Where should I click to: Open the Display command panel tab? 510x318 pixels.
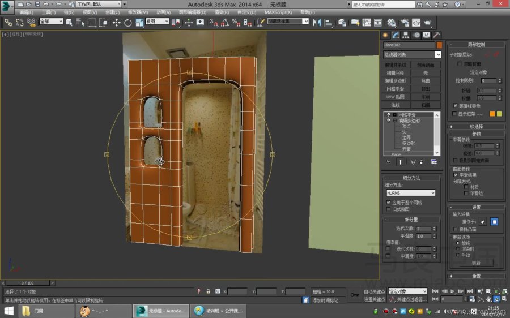[x=427, y=35]
